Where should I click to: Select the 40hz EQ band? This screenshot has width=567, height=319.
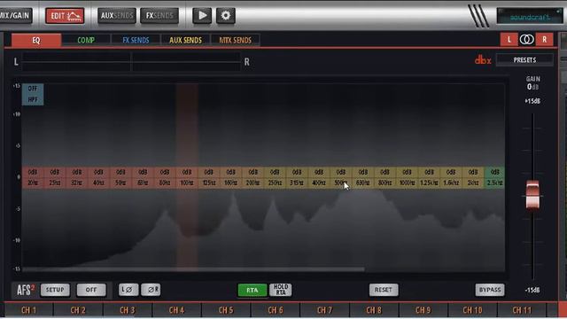[98, 177]
